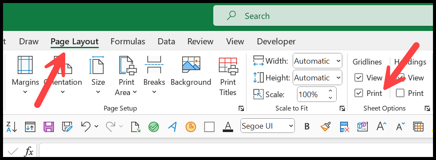Click the formula bar checkmark
436x160 pixels.
pos(13,151)
